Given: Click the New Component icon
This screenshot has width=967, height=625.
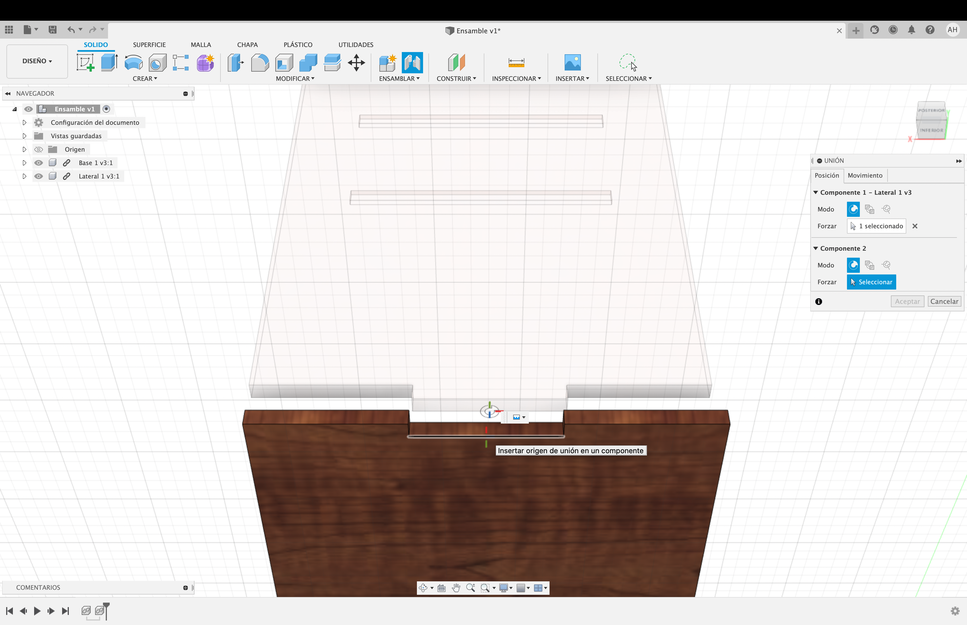Looking at the screenshot, I should [x=388, y=63].
